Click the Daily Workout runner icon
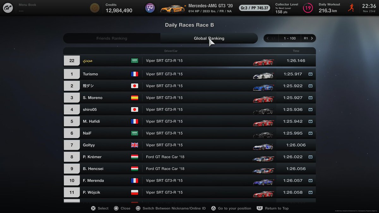The image size is (379, 213). (351, 8)
